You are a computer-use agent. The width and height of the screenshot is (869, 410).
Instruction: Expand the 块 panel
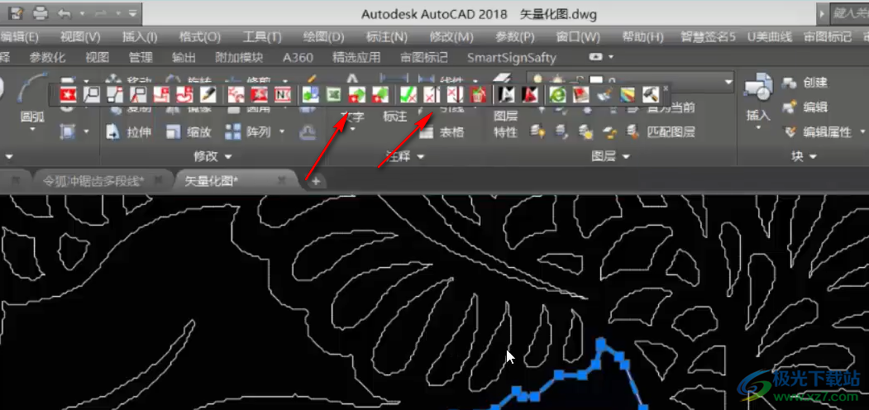tap(804, 156)
